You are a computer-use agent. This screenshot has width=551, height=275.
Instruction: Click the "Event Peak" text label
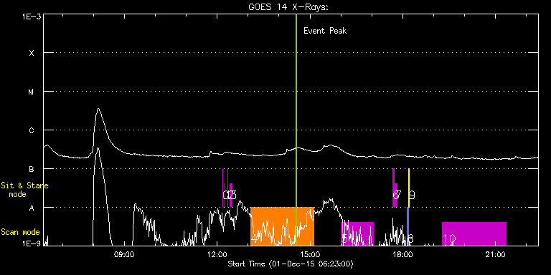click(325, 31)
